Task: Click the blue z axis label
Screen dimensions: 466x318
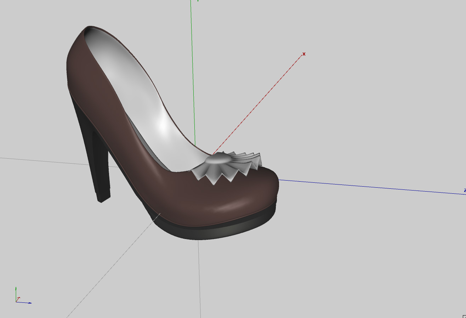Action: pyautogui.click(x=465, y=191)
